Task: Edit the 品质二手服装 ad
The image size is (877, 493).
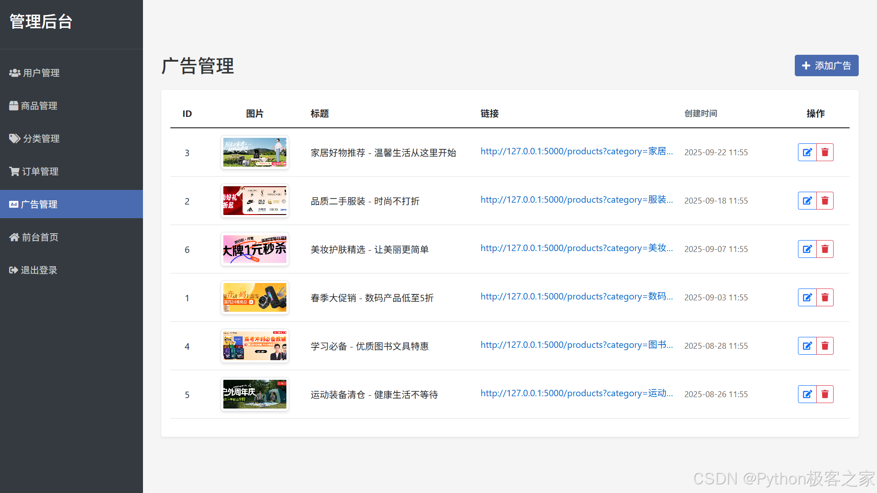Action: 807,201
